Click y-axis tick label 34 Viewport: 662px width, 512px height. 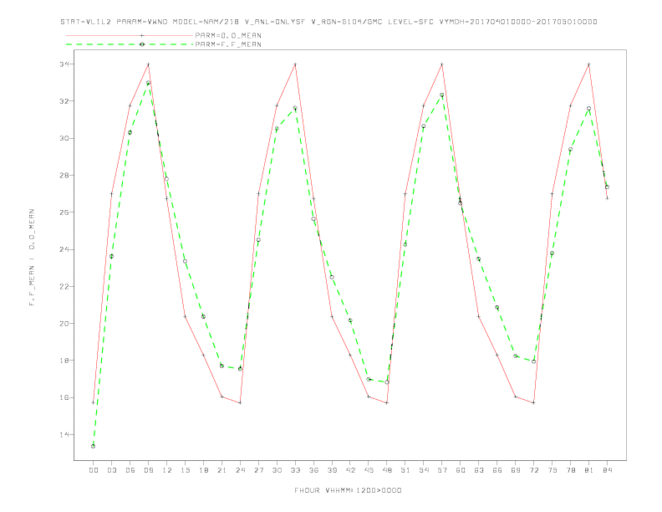click(x=65, y=64)
